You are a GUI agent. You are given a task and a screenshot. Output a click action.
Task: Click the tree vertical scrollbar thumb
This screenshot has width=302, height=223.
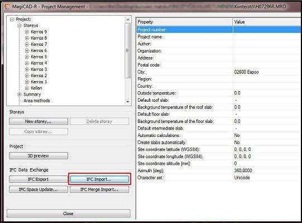pos(127,50)
